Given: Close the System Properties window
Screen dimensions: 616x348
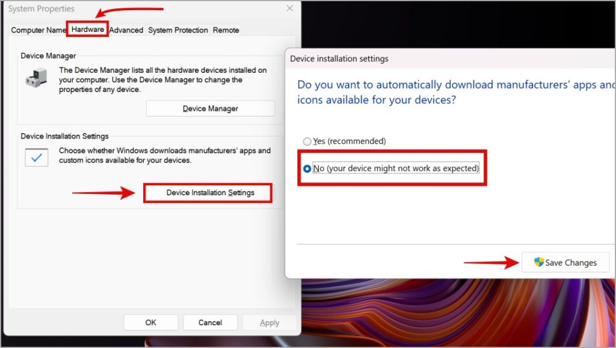Looking at the screenshot, I should pyautogui.click(x=289, y=8).
